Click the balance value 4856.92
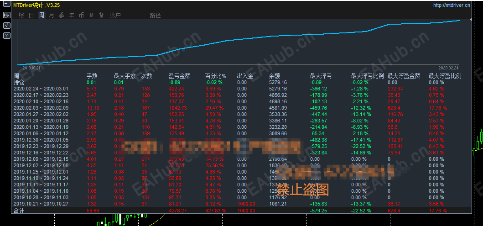Viewport: 483px width, 227px height. click(278, 95)
